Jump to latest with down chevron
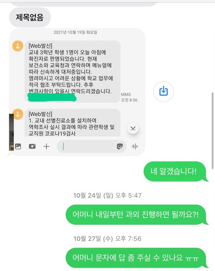This screenshot has width=215, height=271. click(x=133, y=128)
